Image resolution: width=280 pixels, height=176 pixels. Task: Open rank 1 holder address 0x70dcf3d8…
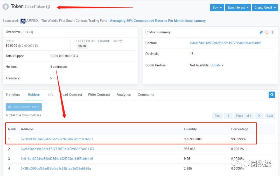57,139
